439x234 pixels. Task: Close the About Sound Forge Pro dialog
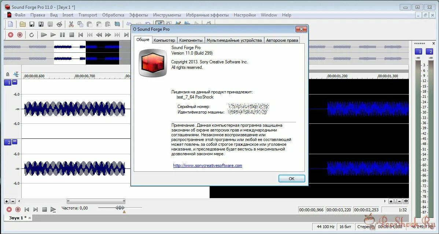pyautogui.click(x=301, y=29)
